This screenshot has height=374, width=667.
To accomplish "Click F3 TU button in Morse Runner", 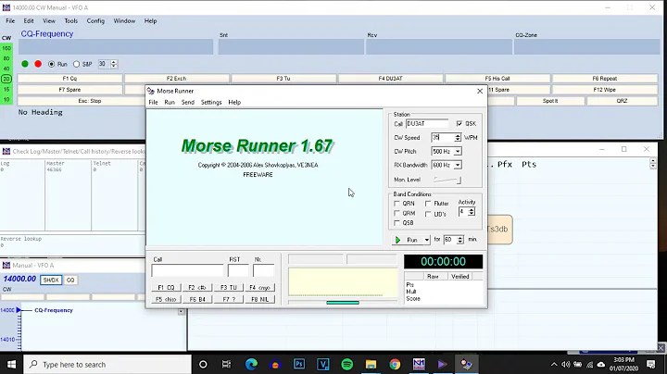I will point(229,288).
